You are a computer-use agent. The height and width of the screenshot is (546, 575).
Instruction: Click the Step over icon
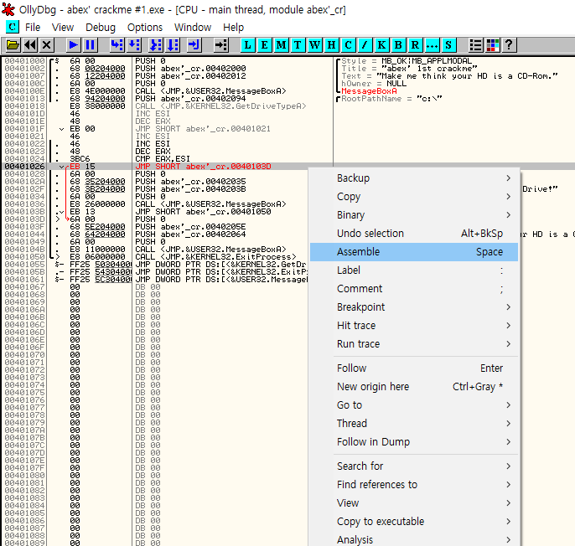click(x=134, y=45)
